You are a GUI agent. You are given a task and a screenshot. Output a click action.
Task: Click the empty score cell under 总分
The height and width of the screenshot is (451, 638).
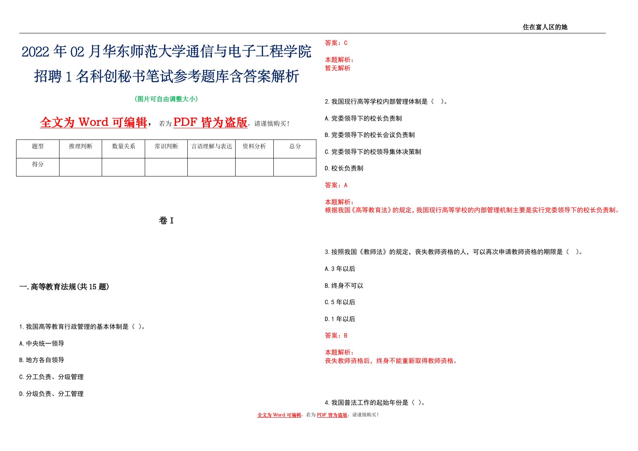(295, 167)
